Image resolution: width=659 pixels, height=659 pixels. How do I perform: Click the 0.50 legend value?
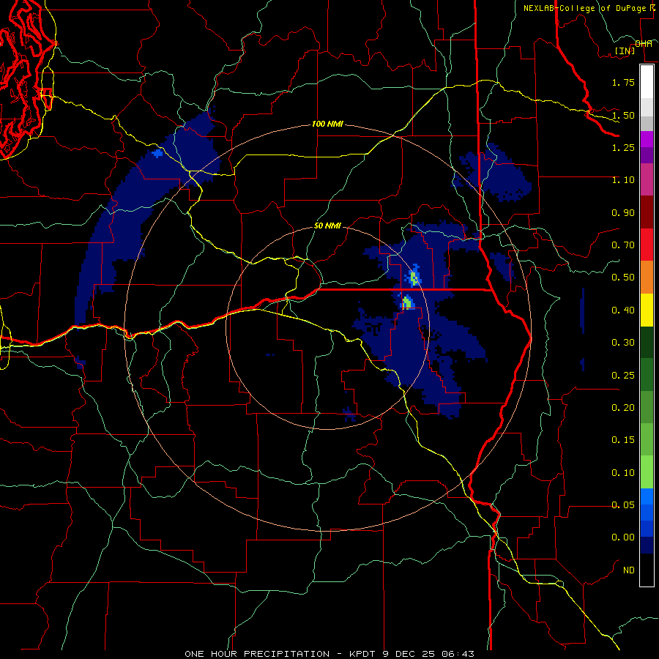click(623, 278)
